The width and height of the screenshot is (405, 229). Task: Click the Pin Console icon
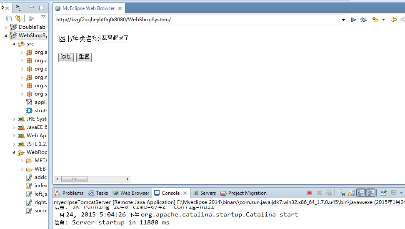tap(384, 193)
